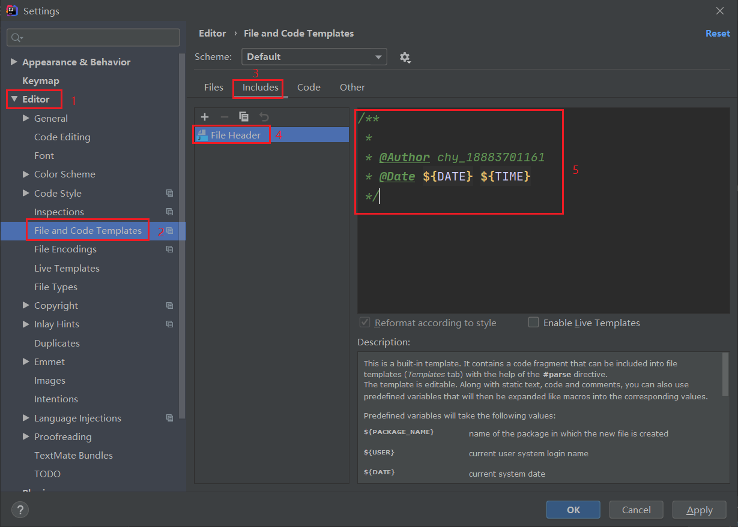Switch to the Files tab
This screenshot has height=527, width=738.
pyautogui.click(x=214, y=88)
